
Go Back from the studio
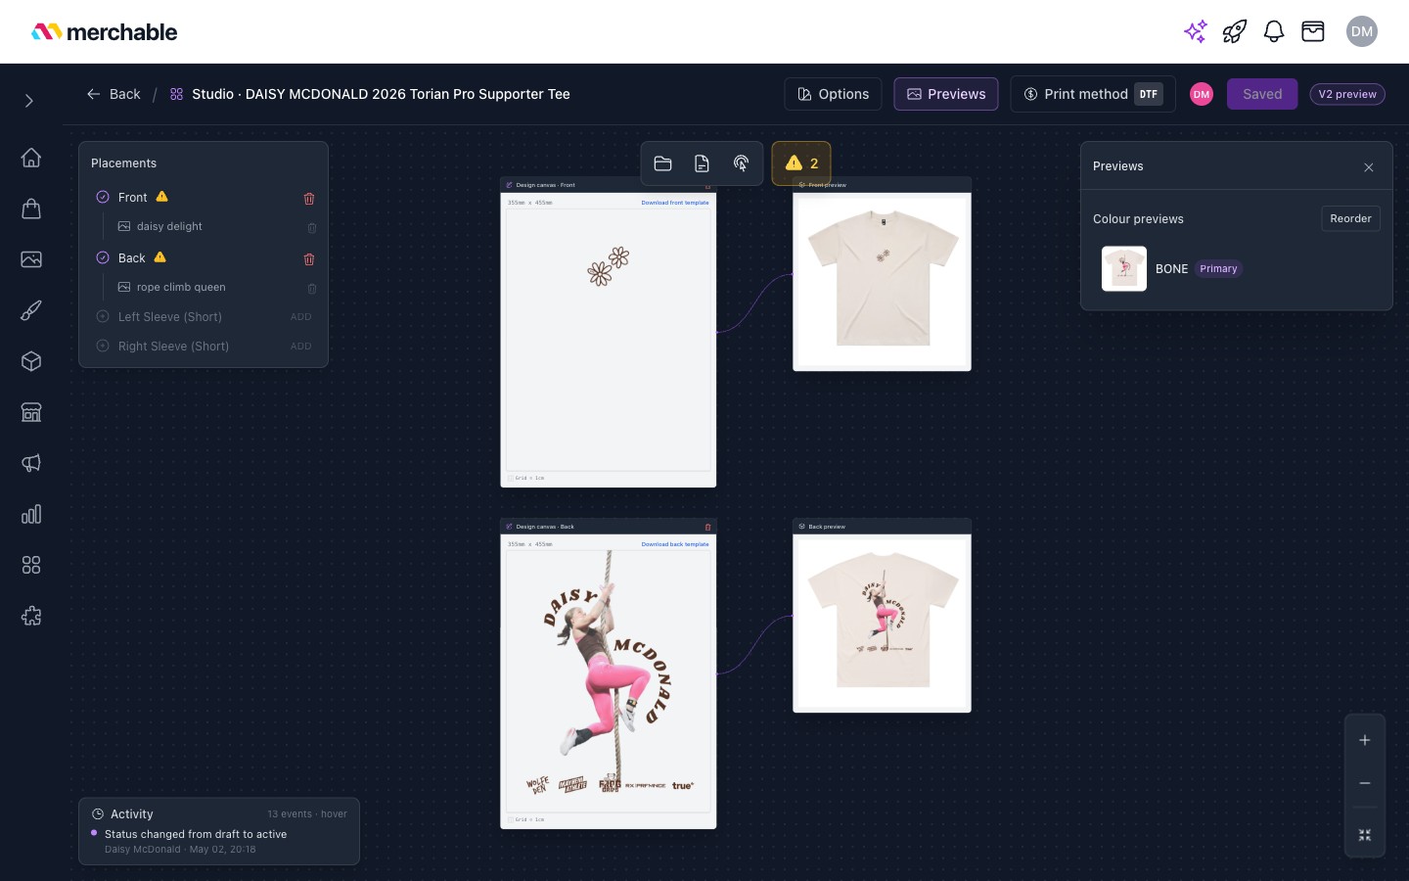click(x=114, y=94)
